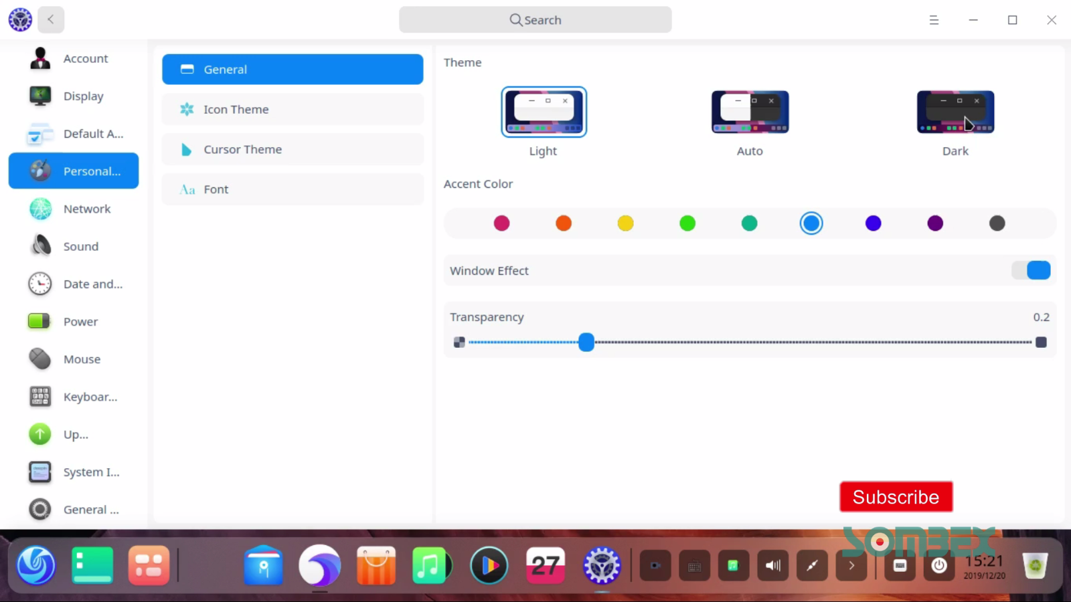Image resolution: width=1071 pixels, height=602 pixels.
Task: Choose the green accent color
Action: 687,223
